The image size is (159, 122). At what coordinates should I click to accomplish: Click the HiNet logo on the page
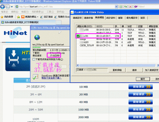[15, 33]
